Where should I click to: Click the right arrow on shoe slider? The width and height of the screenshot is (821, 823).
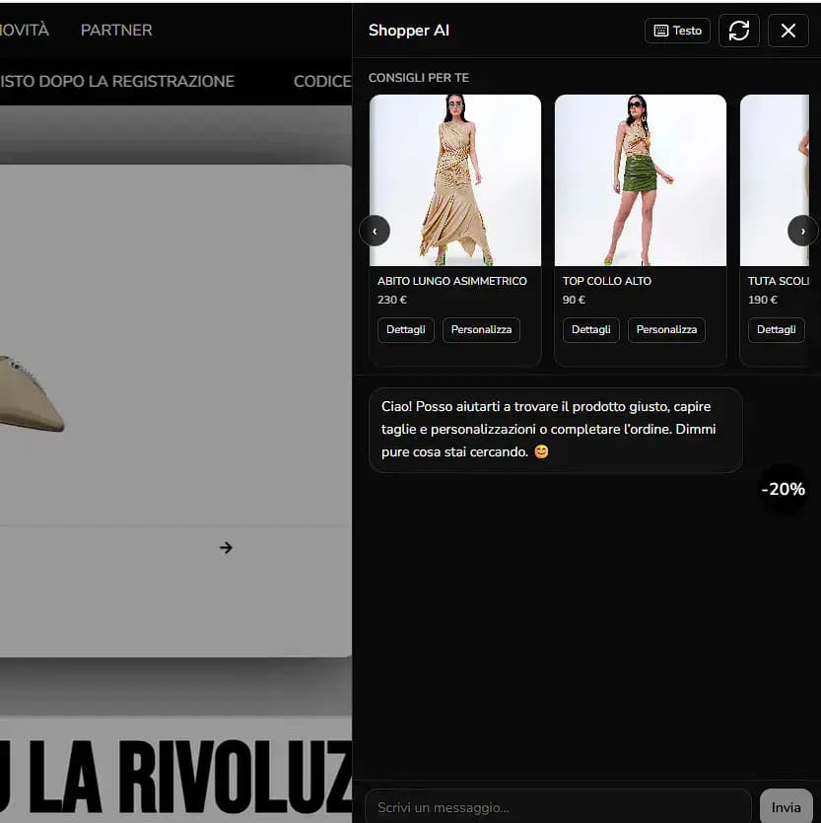coord(226,547)
